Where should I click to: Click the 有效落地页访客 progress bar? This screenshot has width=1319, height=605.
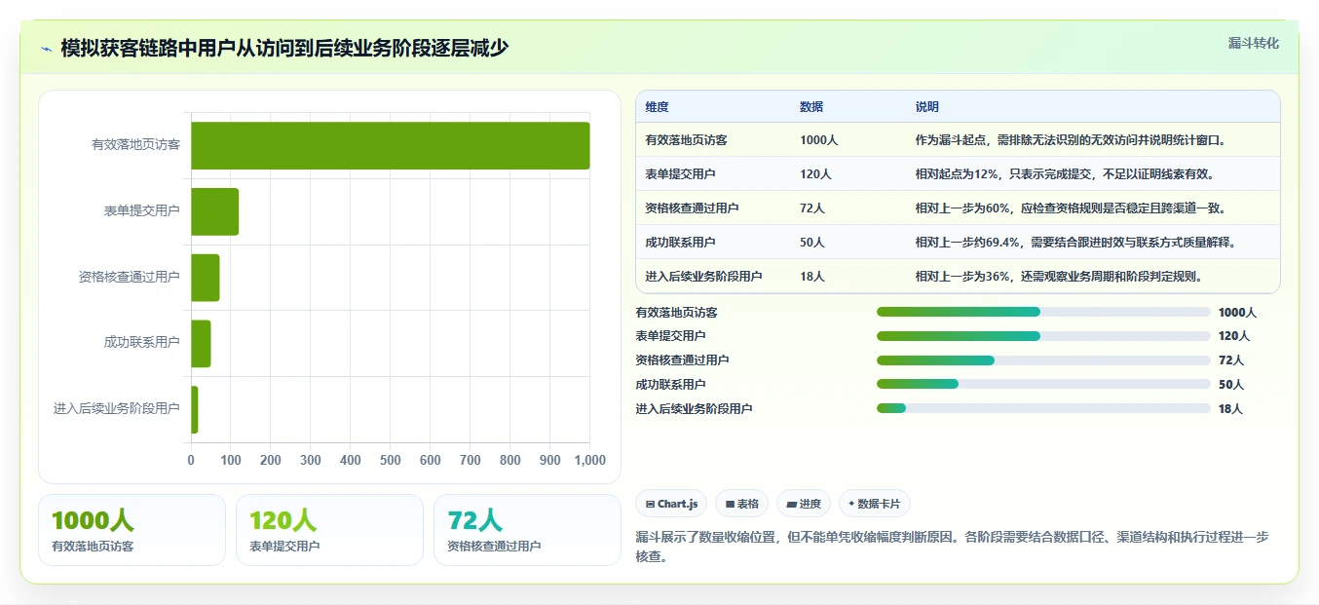coord(1043,312)
